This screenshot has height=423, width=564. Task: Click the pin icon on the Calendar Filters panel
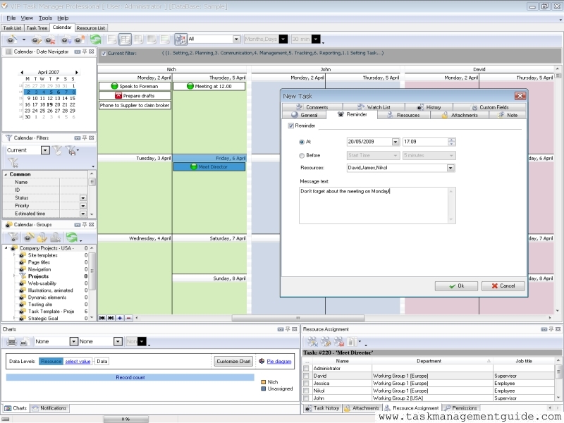coord(85,137)
